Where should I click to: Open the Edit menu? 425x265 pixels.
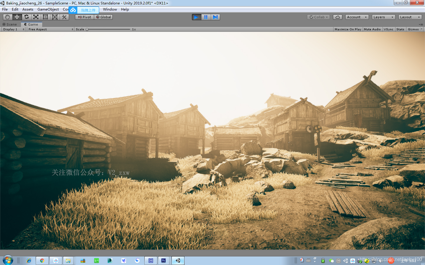(15, 9)
